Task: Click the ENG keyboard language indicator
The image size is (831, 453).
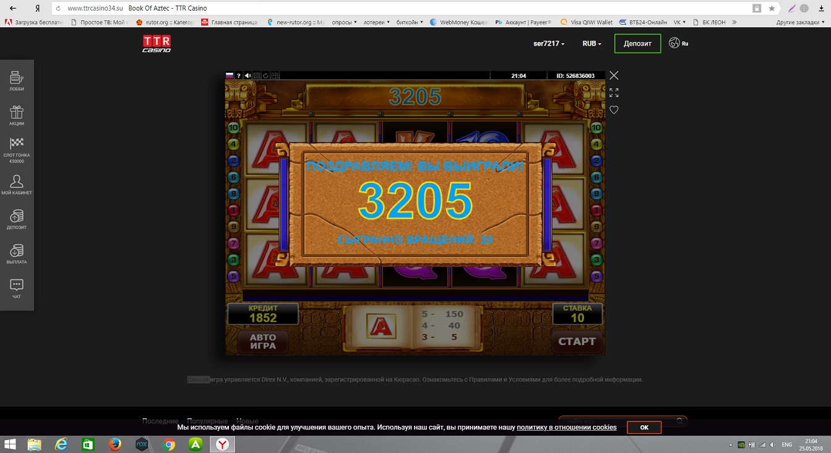Action: click(787, 445)
